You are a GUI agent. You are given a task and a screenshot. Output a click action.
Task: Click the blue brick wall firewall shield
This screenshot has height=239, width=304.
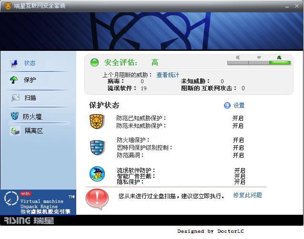pos(97,148)
